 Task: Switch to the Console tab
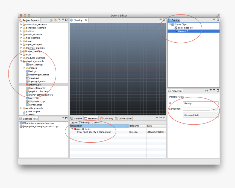(76, 119)
